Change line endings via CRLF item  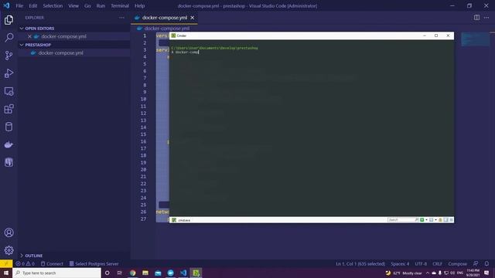click(x=437, y=264)
